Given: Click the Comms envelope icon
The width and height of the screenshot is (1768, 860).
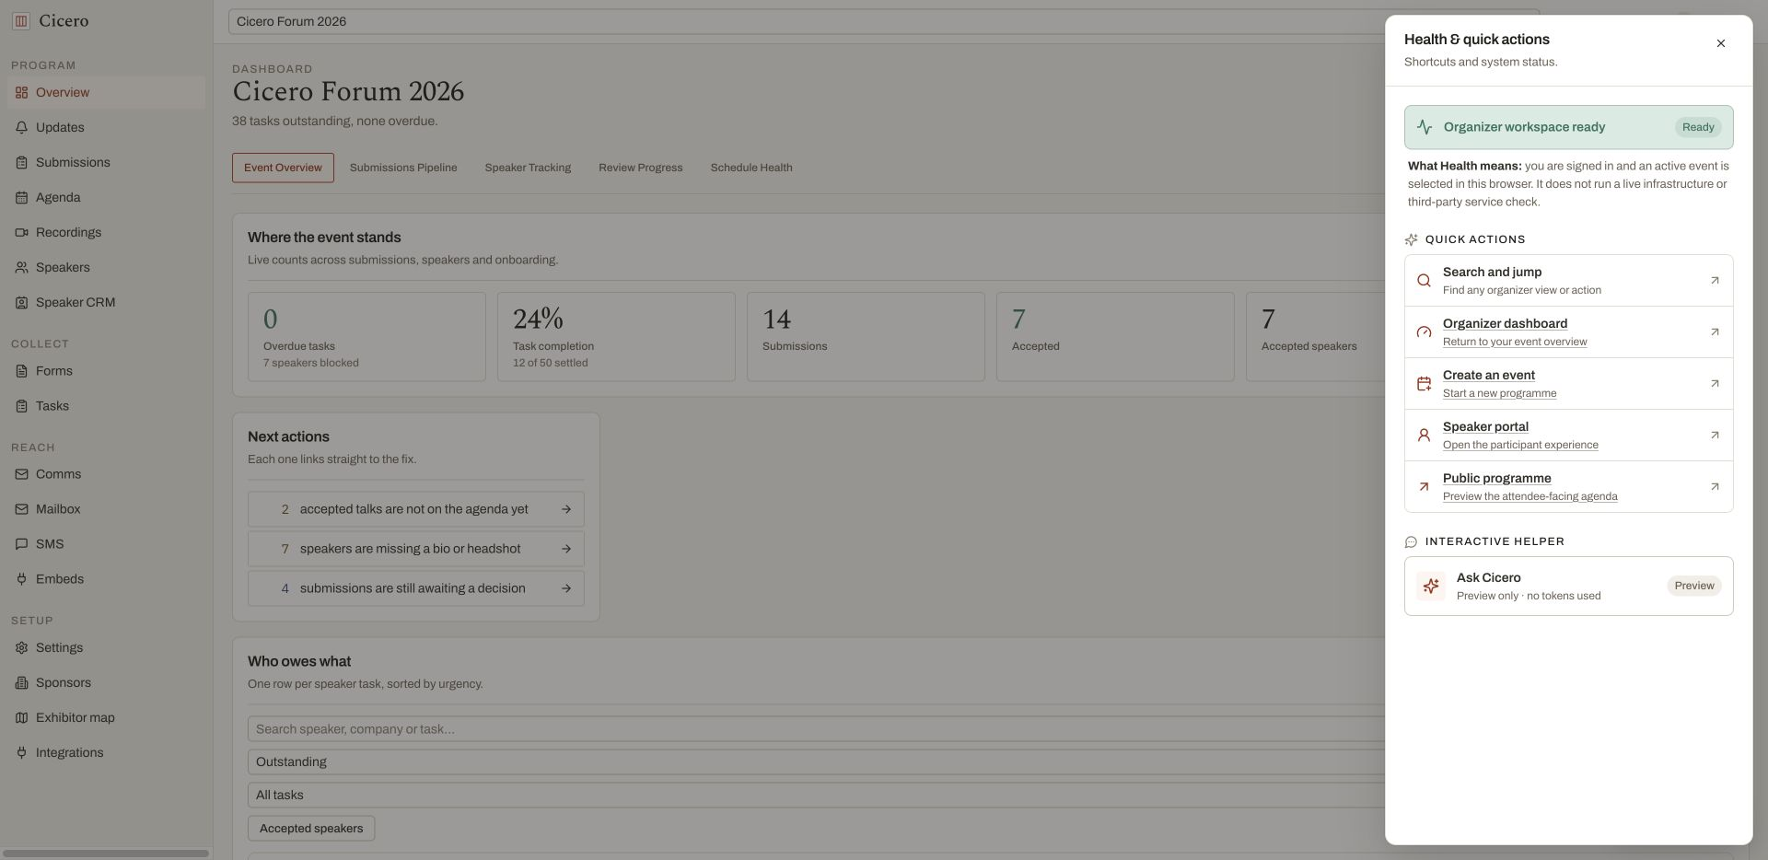Looking at the screenshot, I should pyautogui.click(x=21, y=474).
